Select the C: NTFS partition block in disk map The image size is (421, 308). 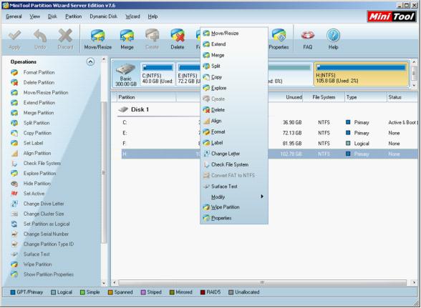[158, 74]
